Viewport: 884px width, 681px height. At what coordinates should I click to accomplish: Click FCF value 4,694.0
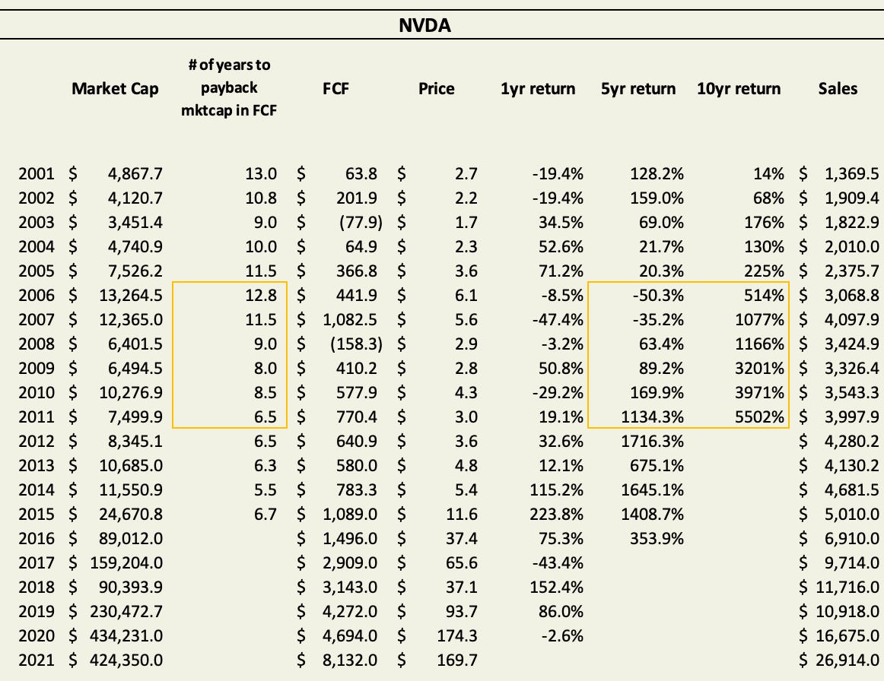[x=349, y=635]
